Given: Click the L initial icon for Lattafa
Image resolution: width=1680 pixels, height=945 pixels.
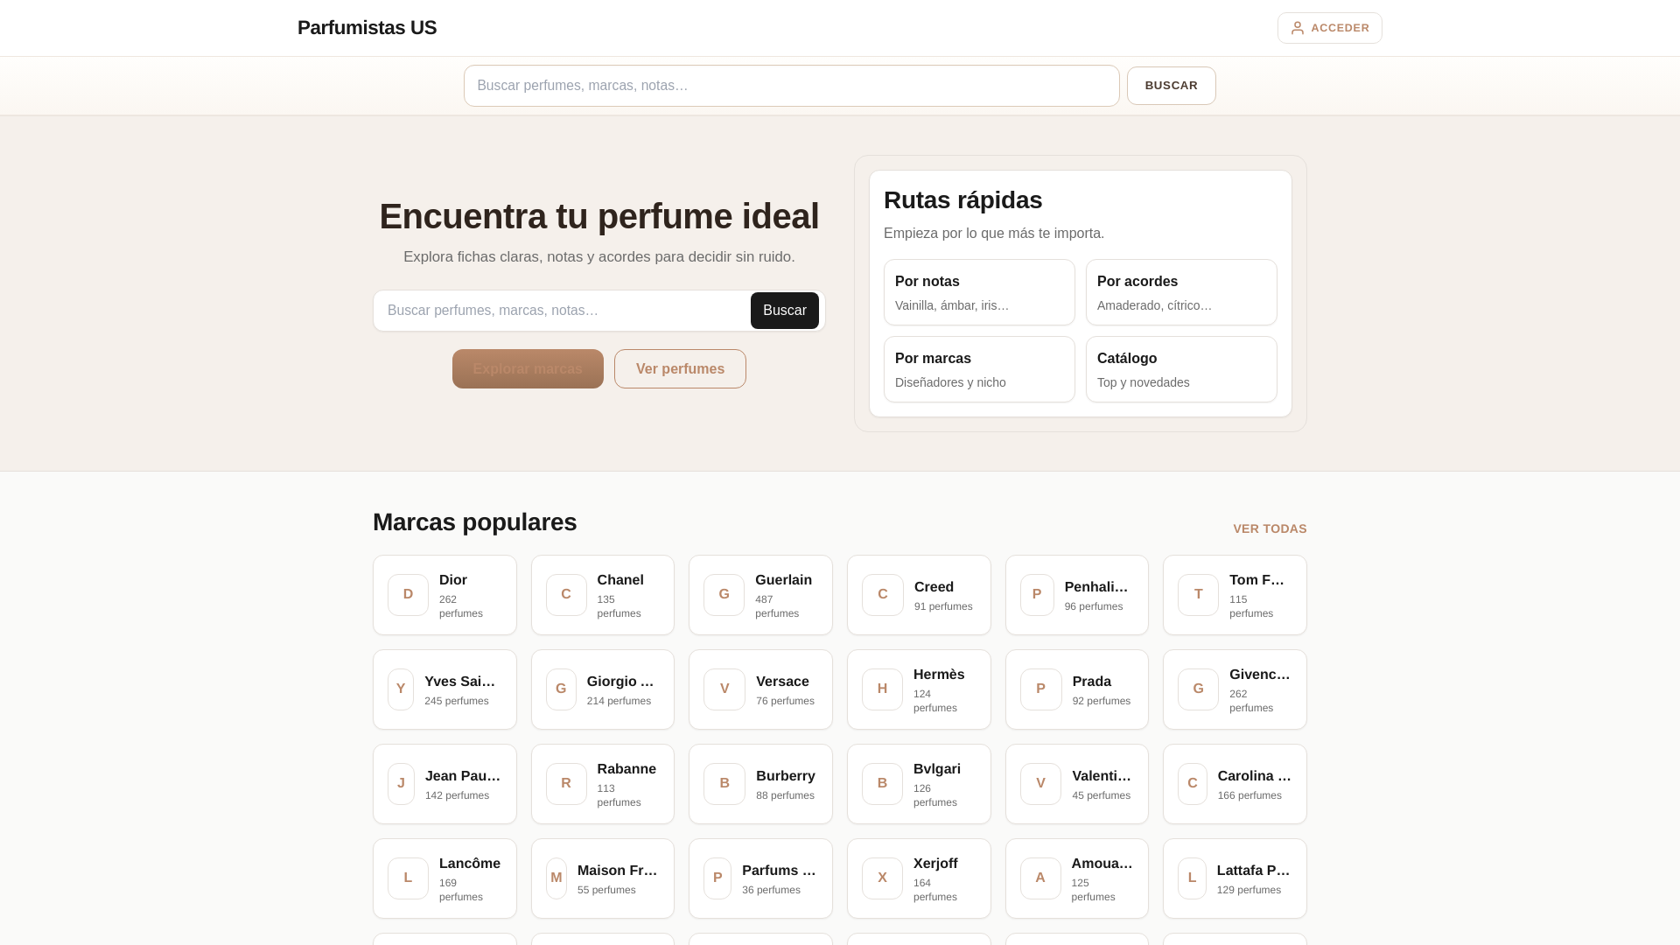Looking at the screenshot, I should click(x=1192, y=878).
